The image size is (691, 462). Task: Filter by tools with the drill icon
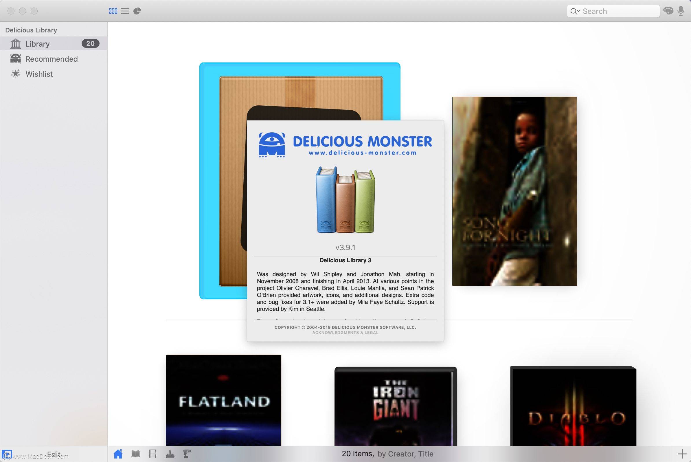coord(187,454)
